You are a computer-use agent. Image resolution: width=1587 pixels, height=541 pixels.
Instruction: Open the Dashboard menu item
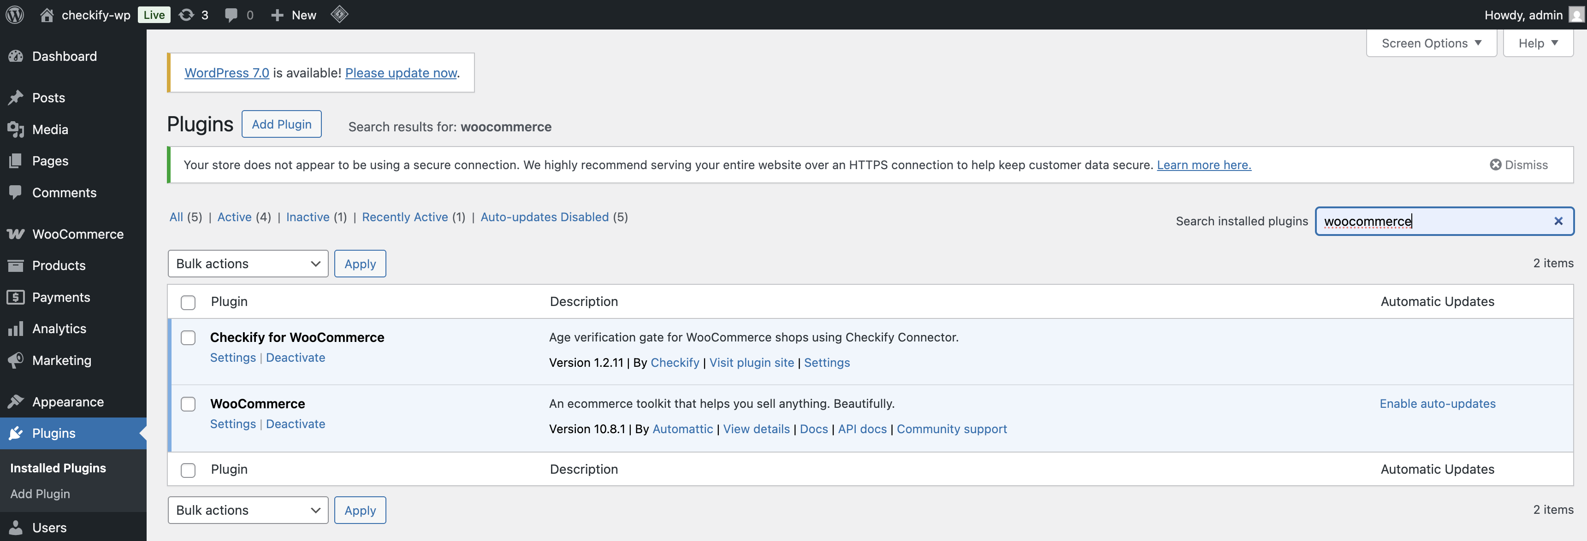(73, 56)
